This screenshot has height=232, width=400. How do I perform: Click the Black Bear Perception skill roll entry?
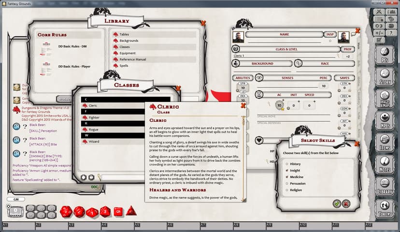click(43, 130)
